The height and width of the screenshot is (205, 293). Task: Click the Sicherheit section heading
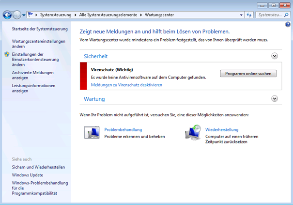coord(96,56)
